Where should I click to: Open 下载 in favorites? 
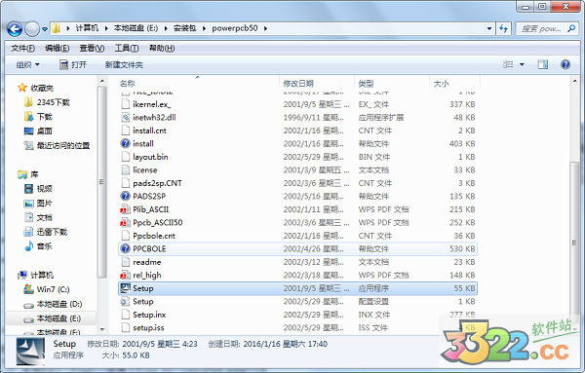(38, 117)
